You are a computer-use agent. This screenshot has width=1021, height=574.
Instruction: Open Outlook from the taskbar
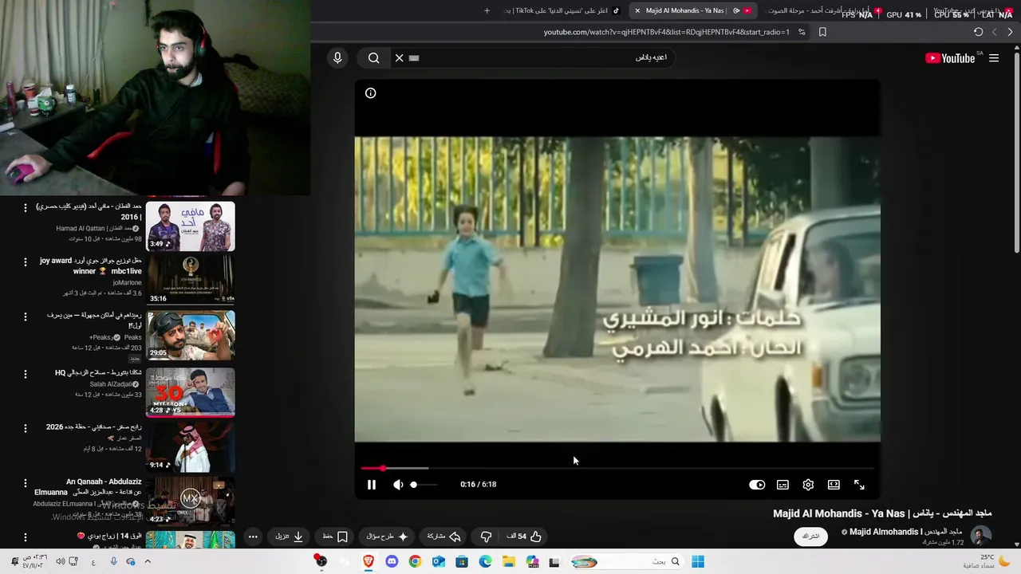pos(438,562)
